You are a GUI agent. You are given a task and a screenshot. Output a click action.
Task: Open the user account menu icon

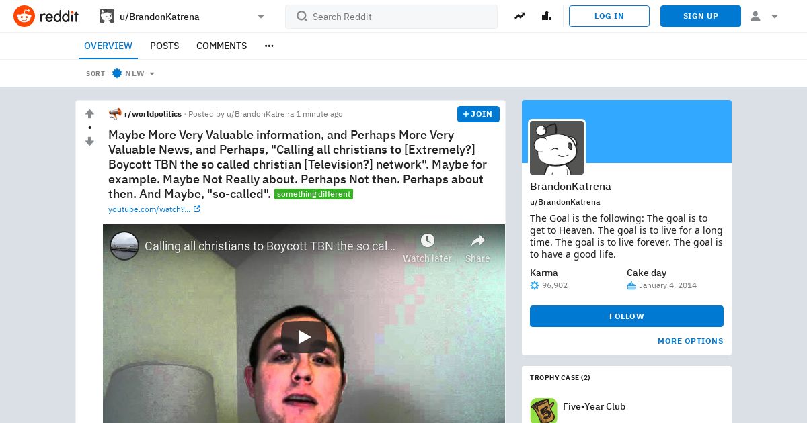click(755, 17)
